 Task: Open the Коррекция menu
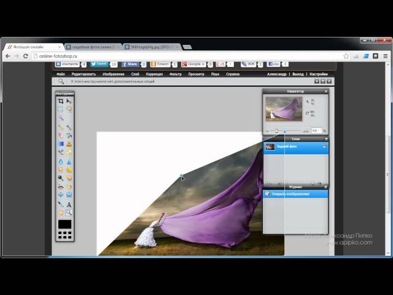(154, 74)
